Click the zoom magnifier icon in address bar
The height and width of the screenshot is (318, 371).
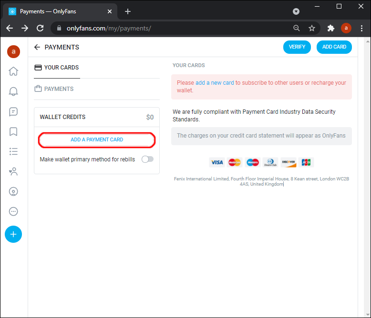pyautogui.click(x=297, y=28)
